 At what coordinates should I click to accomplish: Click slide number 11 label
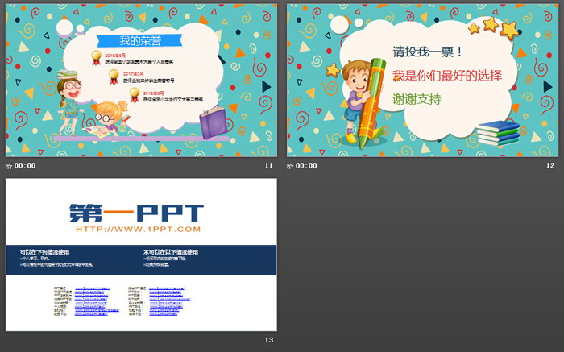tap(269, 166)
